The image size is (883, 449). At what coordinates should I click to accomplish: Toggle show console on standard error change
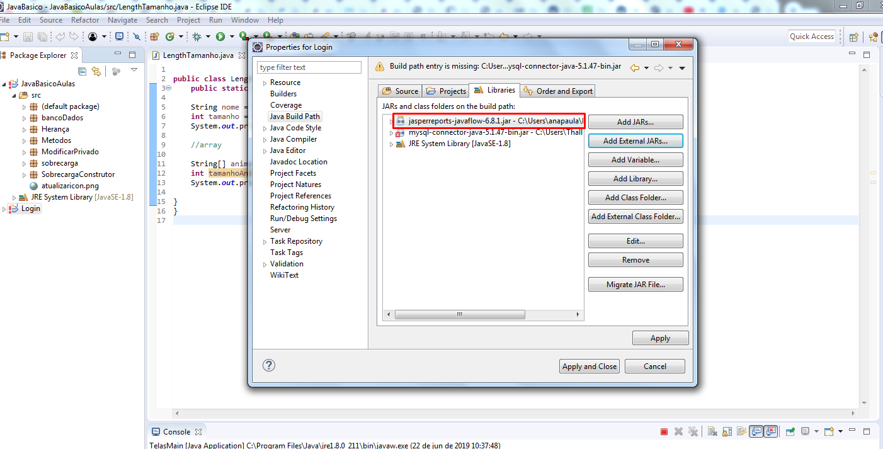coord(770,432)
